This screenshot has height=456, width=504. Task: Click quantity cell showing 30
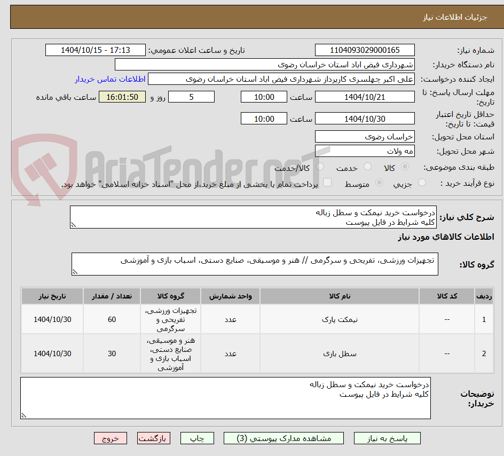[x=112, y=353]
